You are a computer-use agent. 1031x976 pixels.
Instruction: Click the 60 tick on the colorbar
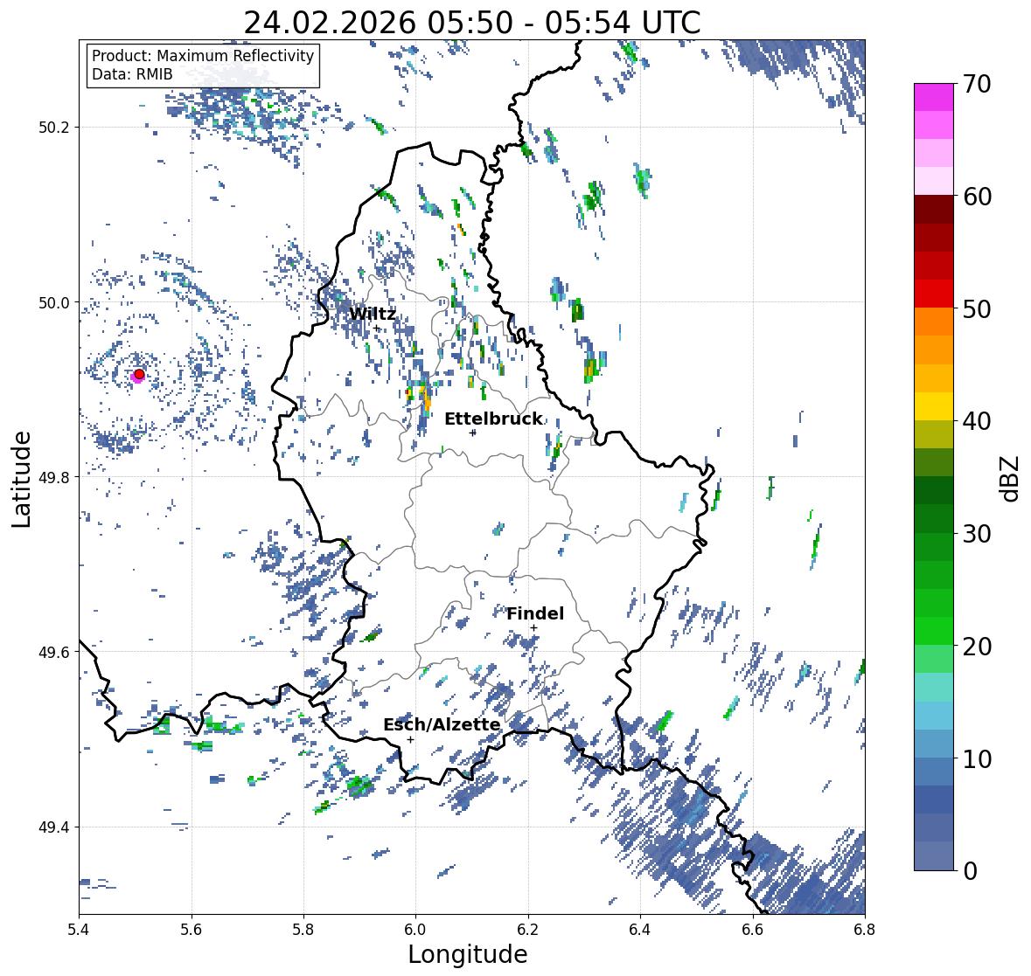(977, 197)
